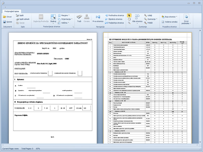Screen dimensions: 203x152
Task: Select the first report page thumbnail
Action: point(53,88)
